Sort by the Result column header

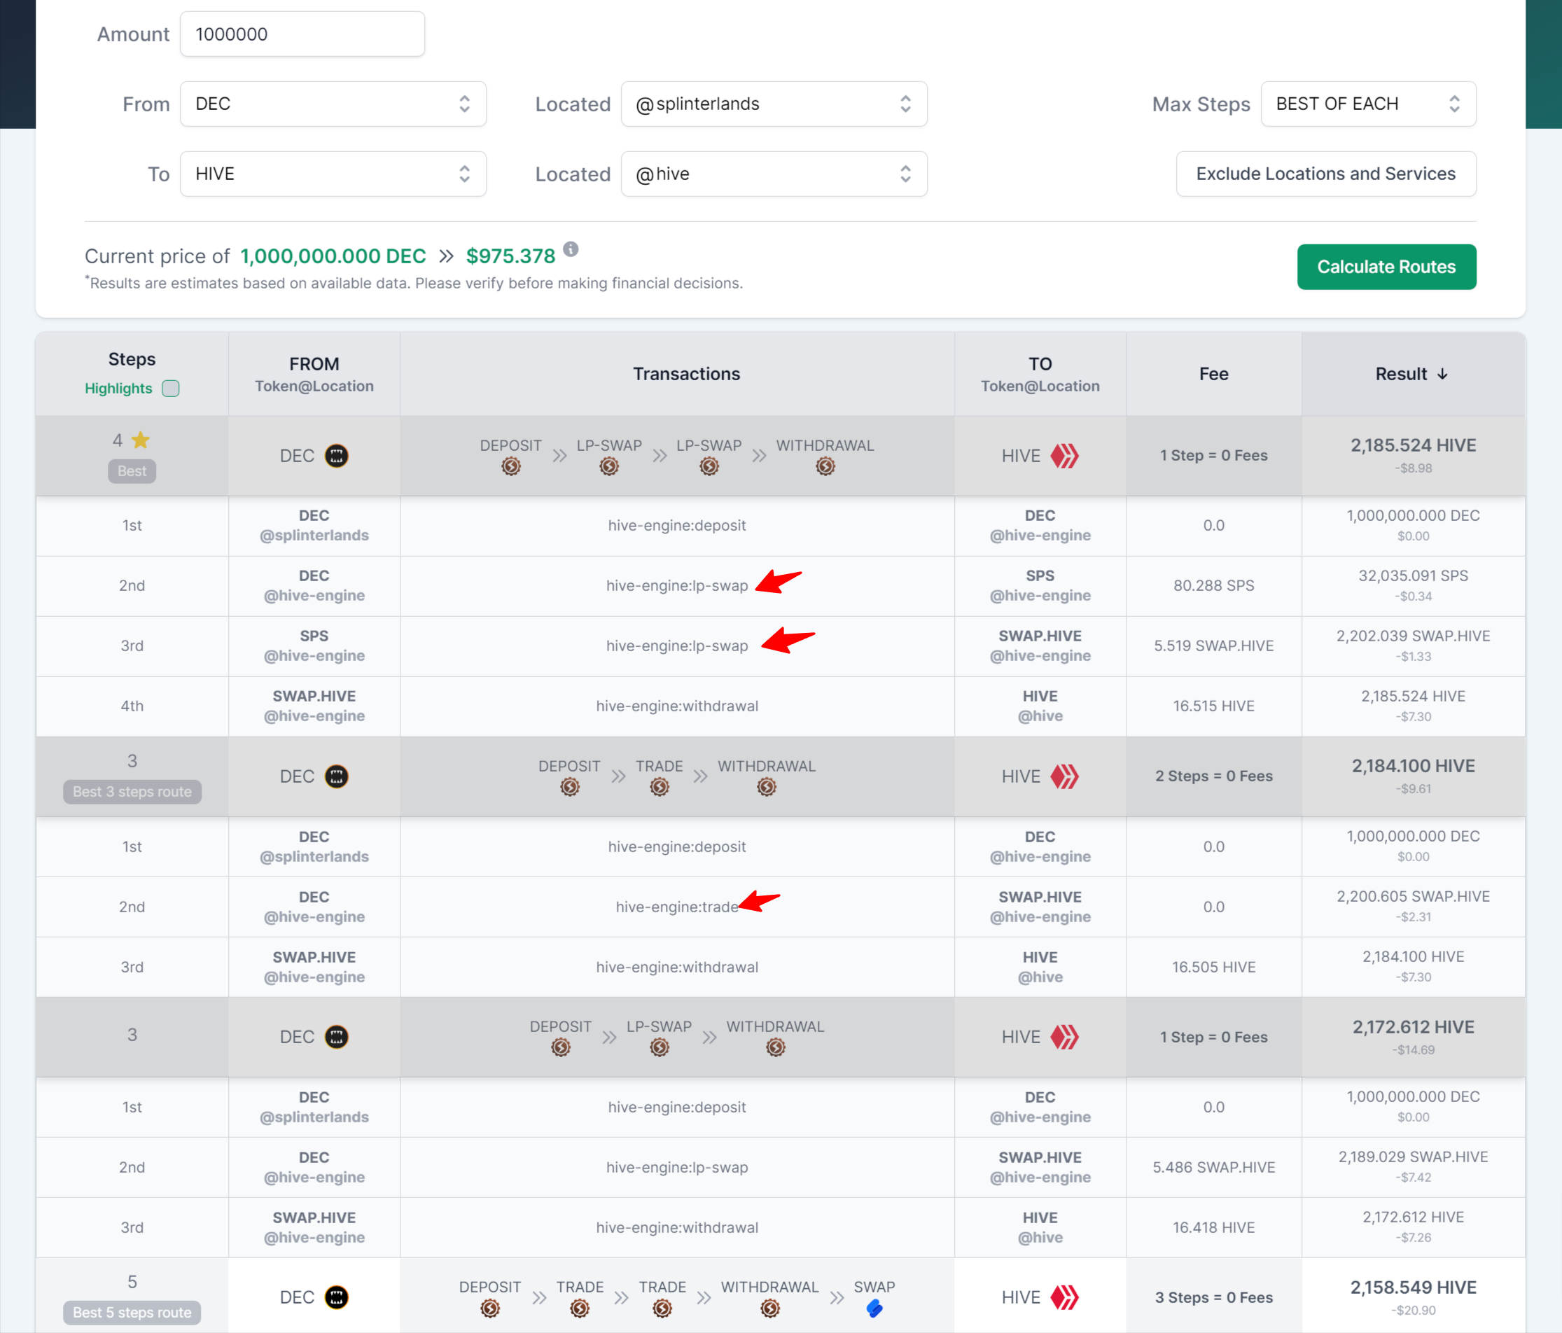point(1413,374)
